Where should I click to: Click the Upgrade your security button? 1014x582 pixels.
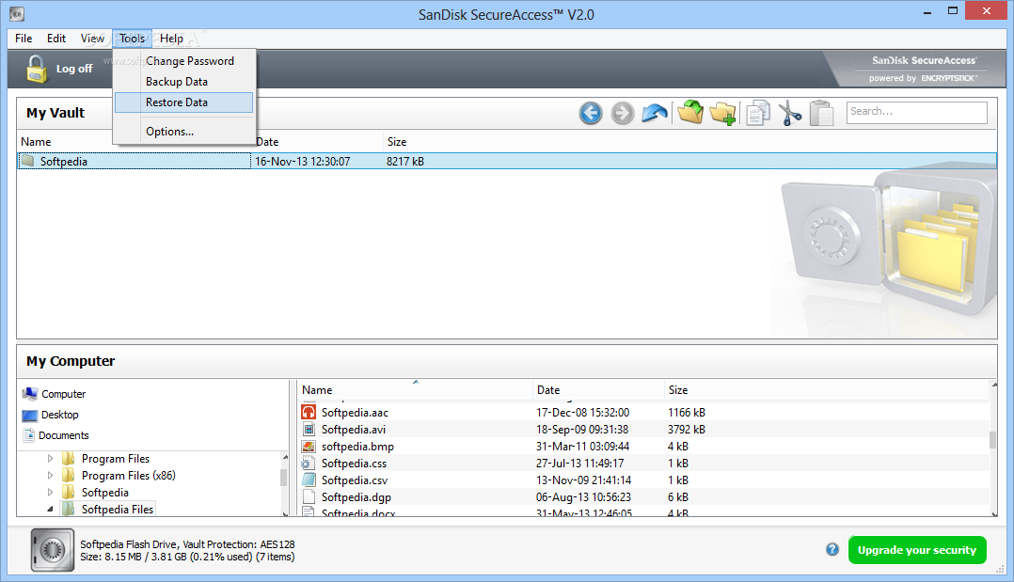tap(917, 550)
